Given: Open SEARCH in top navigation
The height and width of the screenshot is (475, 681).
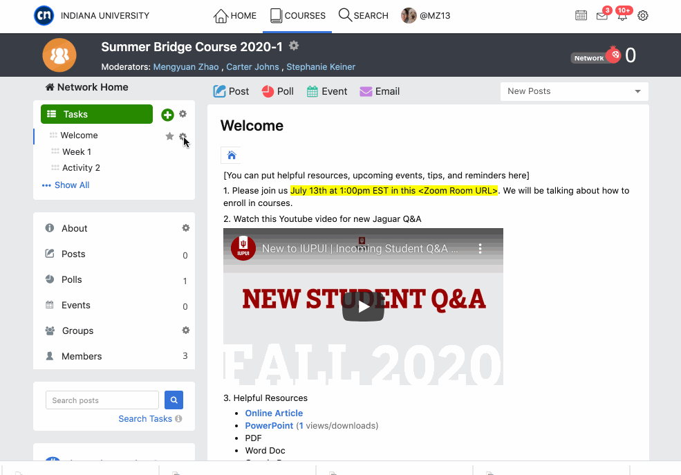Looking at the screenshot, I should (x=364, y=16).
